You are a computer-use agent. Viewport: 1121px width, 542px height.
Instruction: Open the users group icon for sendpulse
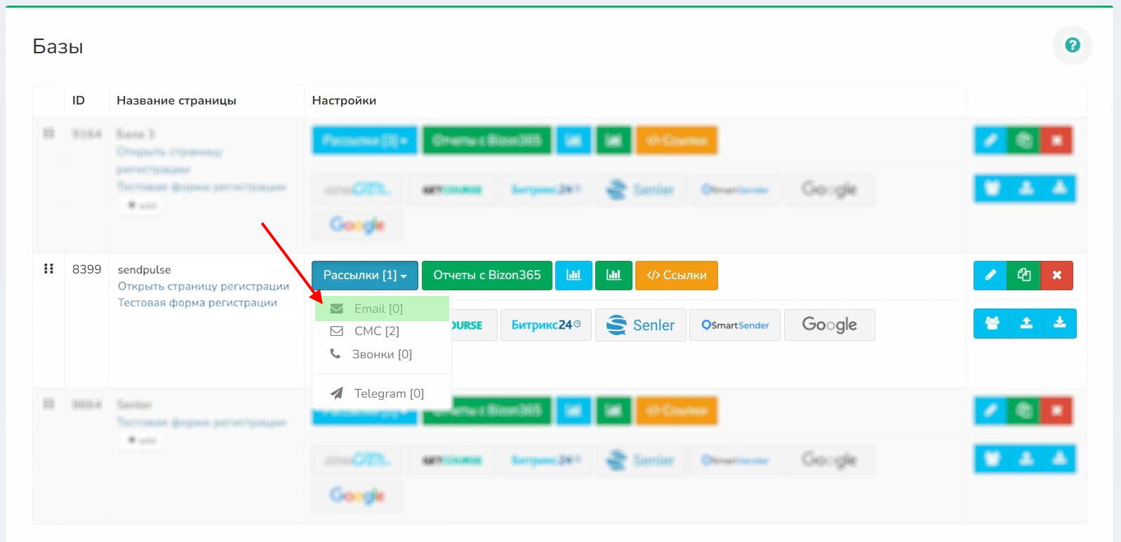pyautogui.click(x=991, y=323)
